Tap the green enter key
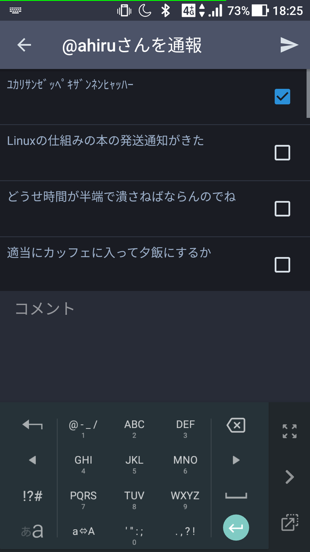Viewport: 310px width, 552px height. (236, 527)
